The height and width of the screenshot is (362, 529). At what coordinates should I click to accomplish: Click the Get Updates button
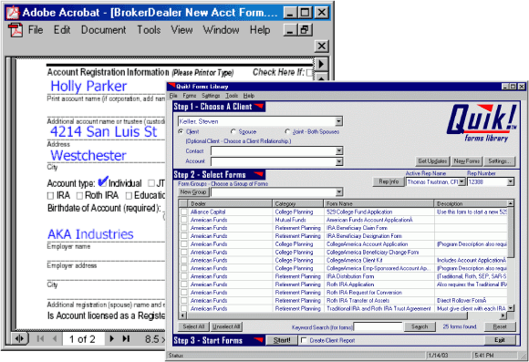432,161
